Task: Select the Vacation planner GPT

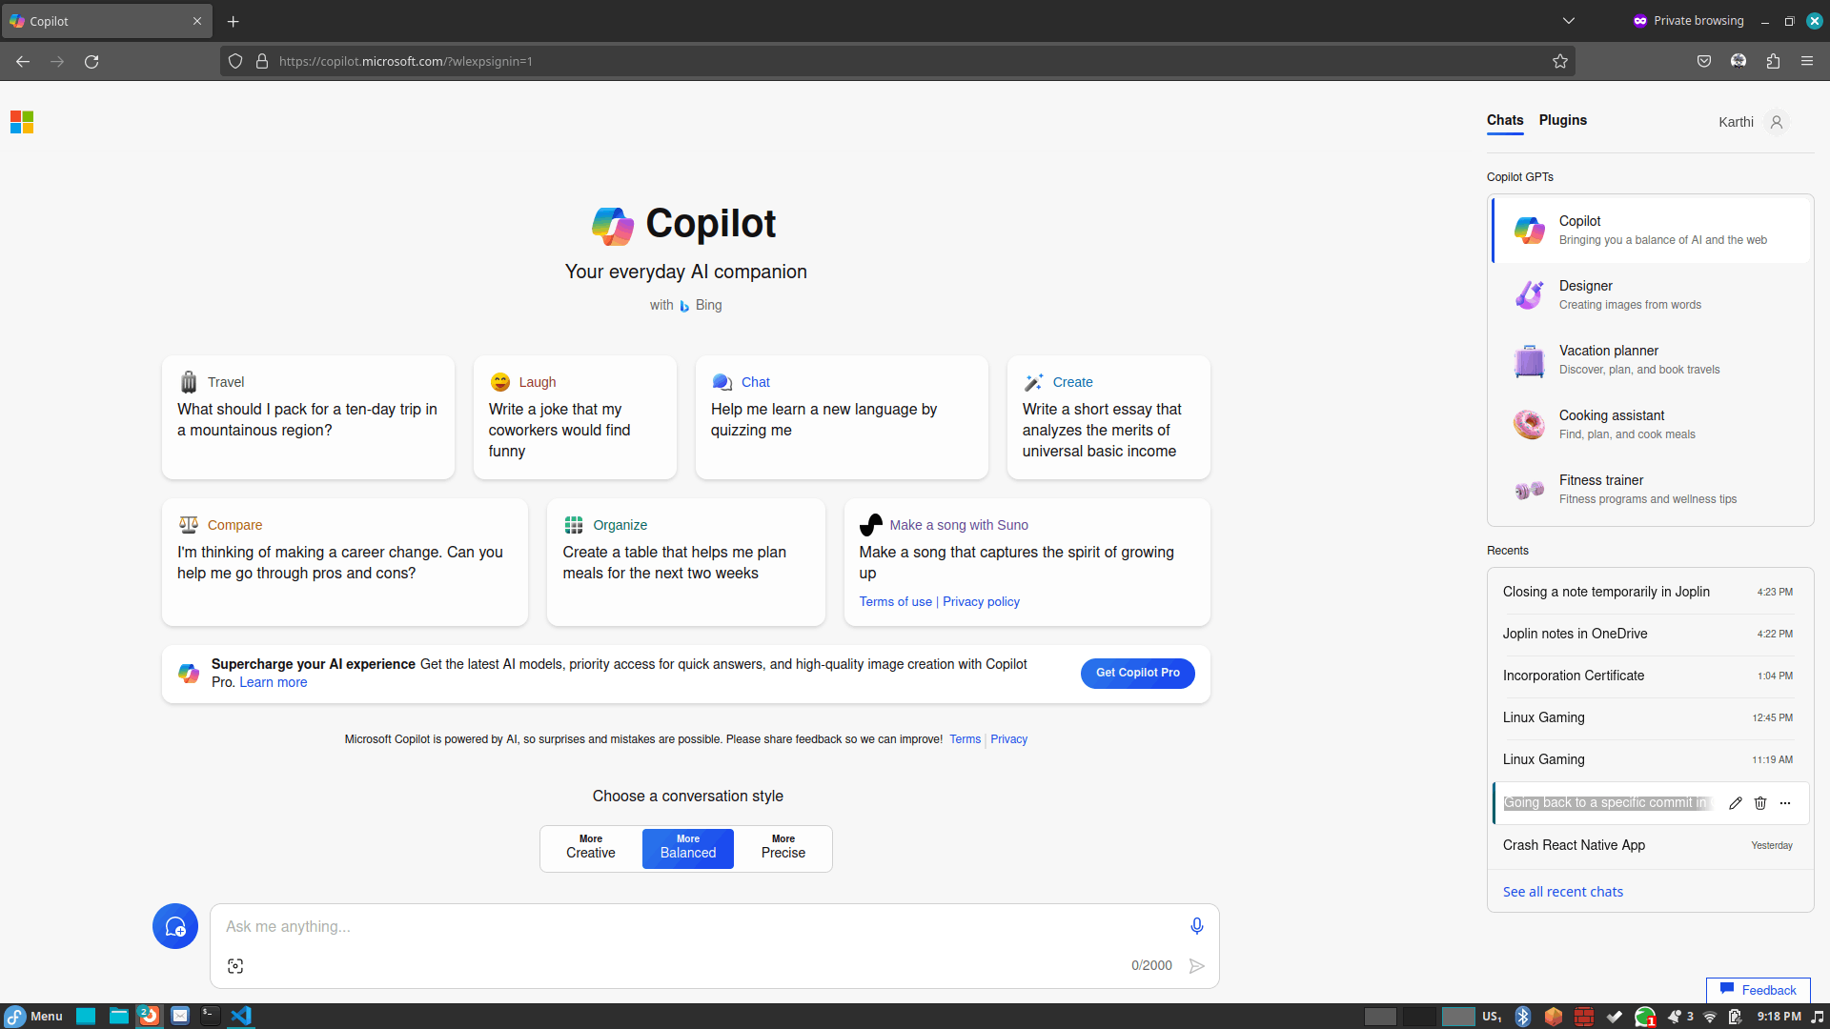Action: [x=1651, y=359]
